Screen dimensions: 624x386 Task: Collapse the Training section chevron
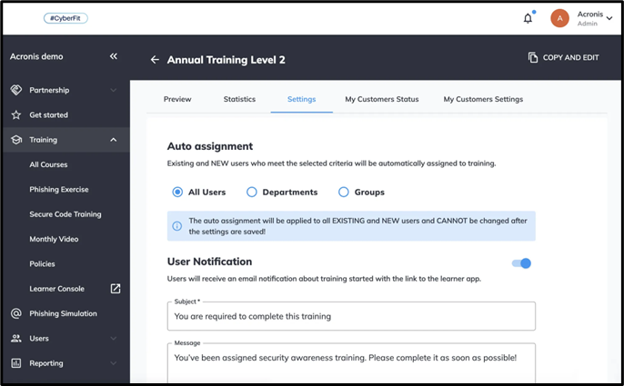(x=114, y=140)
